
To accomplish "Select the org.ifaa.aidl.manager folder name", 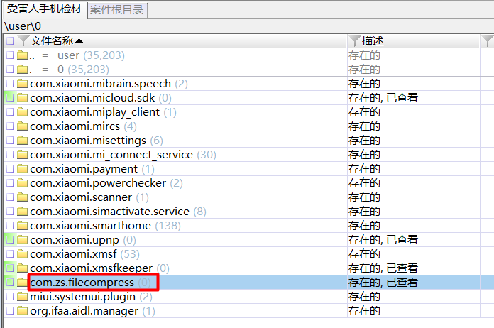I will click(84, 311).
